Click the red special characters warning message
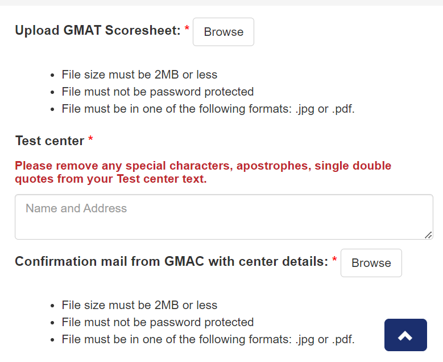443x362 pixels. pos(203,166)
